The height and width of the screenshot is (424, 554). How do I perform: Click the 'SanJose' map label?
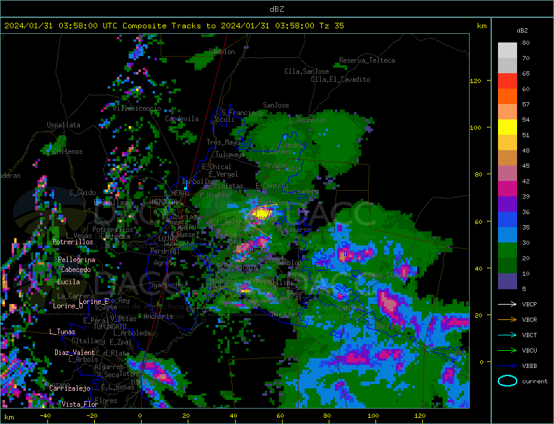click(276, 105)
